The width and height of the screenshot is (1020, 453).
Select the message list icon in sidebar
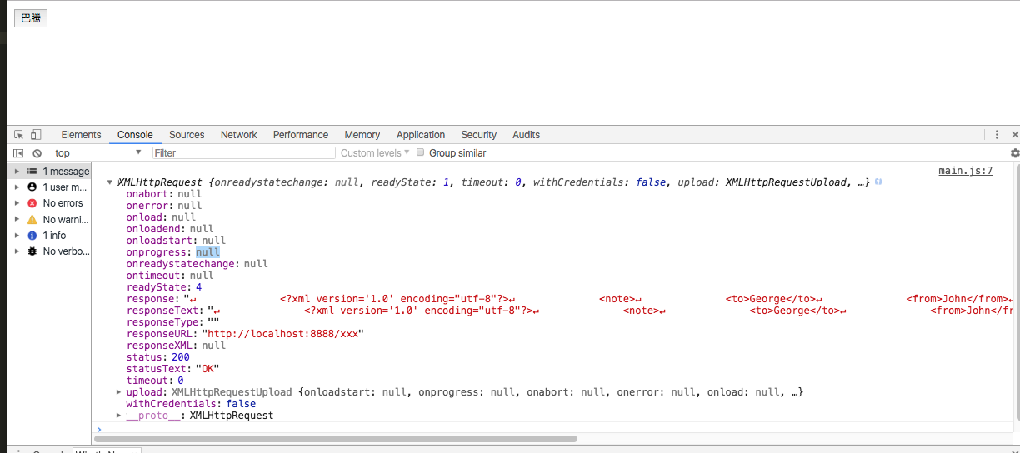(32, 172)
